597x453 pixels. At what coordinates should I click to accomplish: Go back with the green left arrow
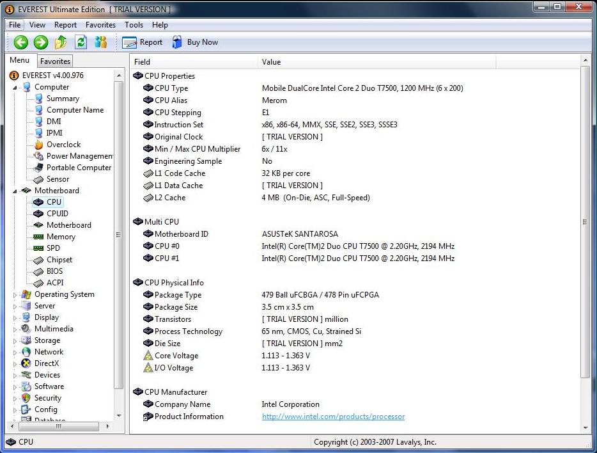(x=21, y=42)
